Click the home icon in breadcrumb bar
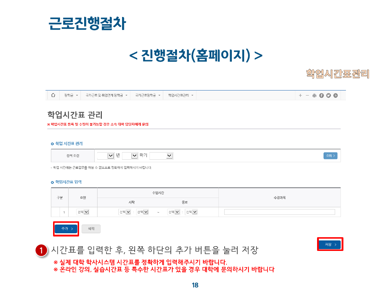 tap(53, 95)
